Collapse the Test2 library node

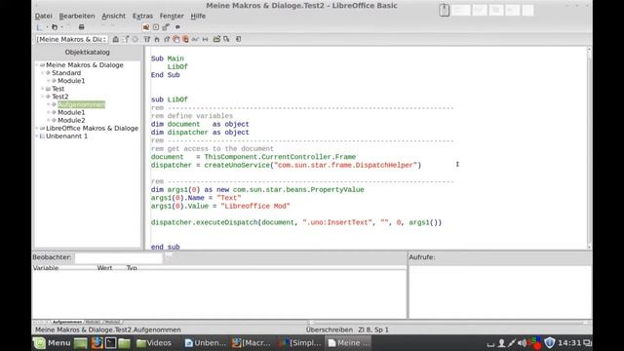point(43,97)
